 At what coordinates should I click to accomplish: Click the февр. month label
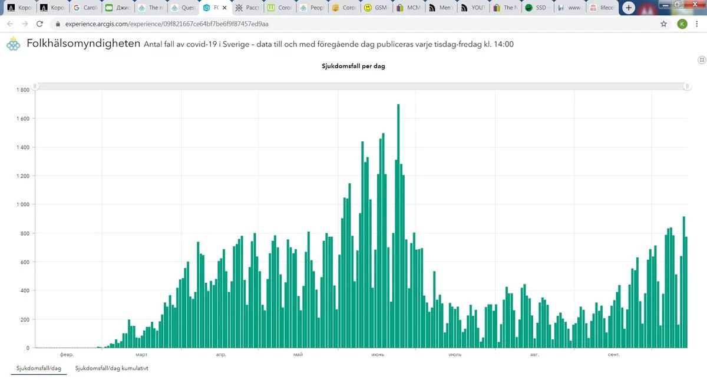67,355
